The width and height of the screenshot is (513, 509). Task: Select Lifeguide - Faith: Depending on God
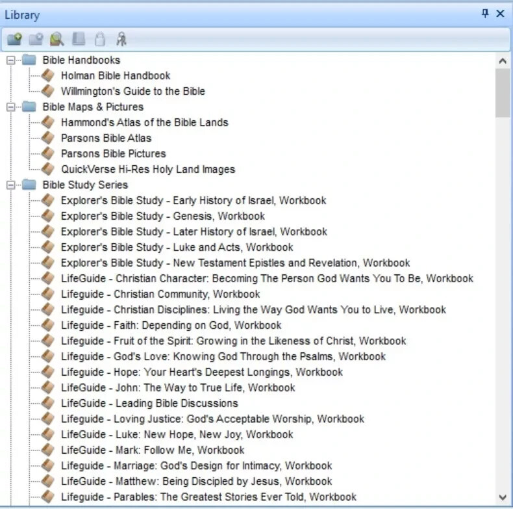click(x=171, y=325)
